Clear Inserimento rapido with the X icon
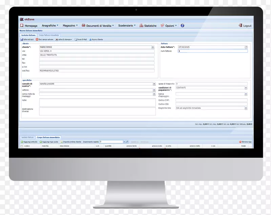Image resolution: width=271 pixels, height=215 pixels. click(124, 142)
